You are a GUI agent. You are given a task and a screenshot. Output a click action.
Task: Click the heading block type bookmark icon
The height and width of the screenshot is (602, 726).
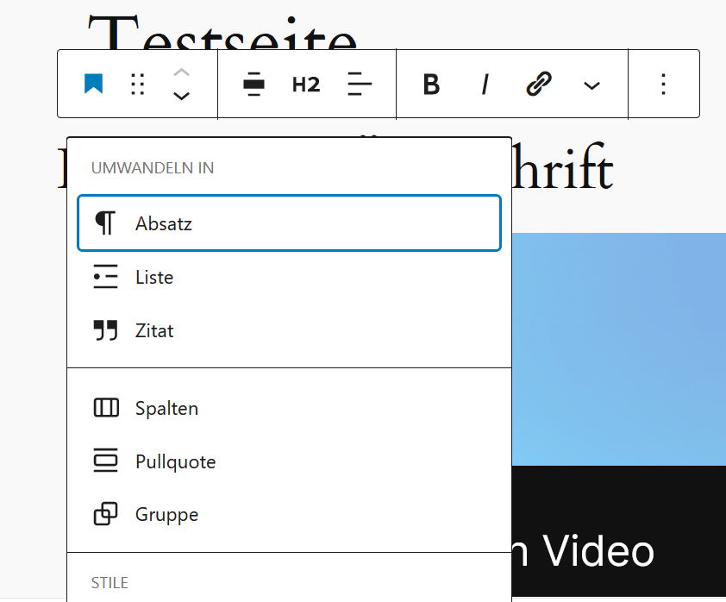pos(93,85)
